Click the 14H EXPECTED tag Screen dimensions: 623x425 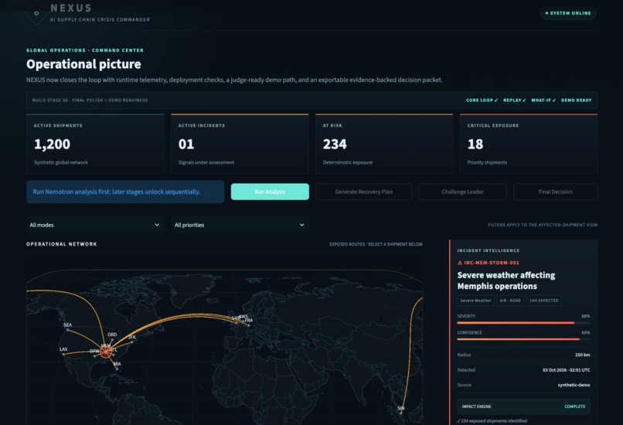coord(544,301)
